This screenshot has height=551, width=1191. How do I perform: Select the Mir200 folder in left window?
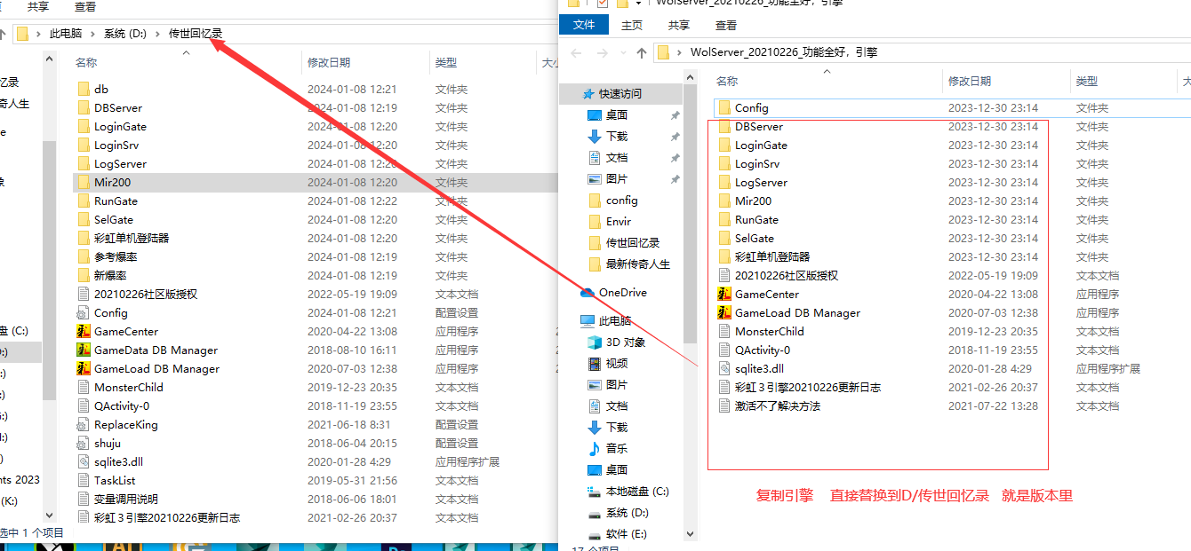click(113, 182)
